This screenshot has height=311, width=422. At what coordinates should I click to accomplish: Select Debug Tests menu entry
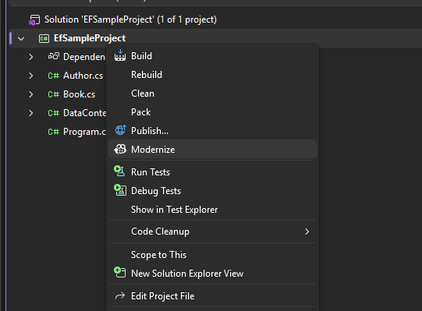click(x=212, y=190)
